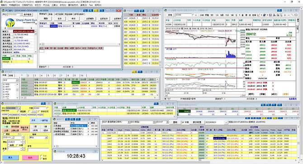Click the right magnifier icon in chart toolbar
303x164 pixels.
(x=278, y=15)
